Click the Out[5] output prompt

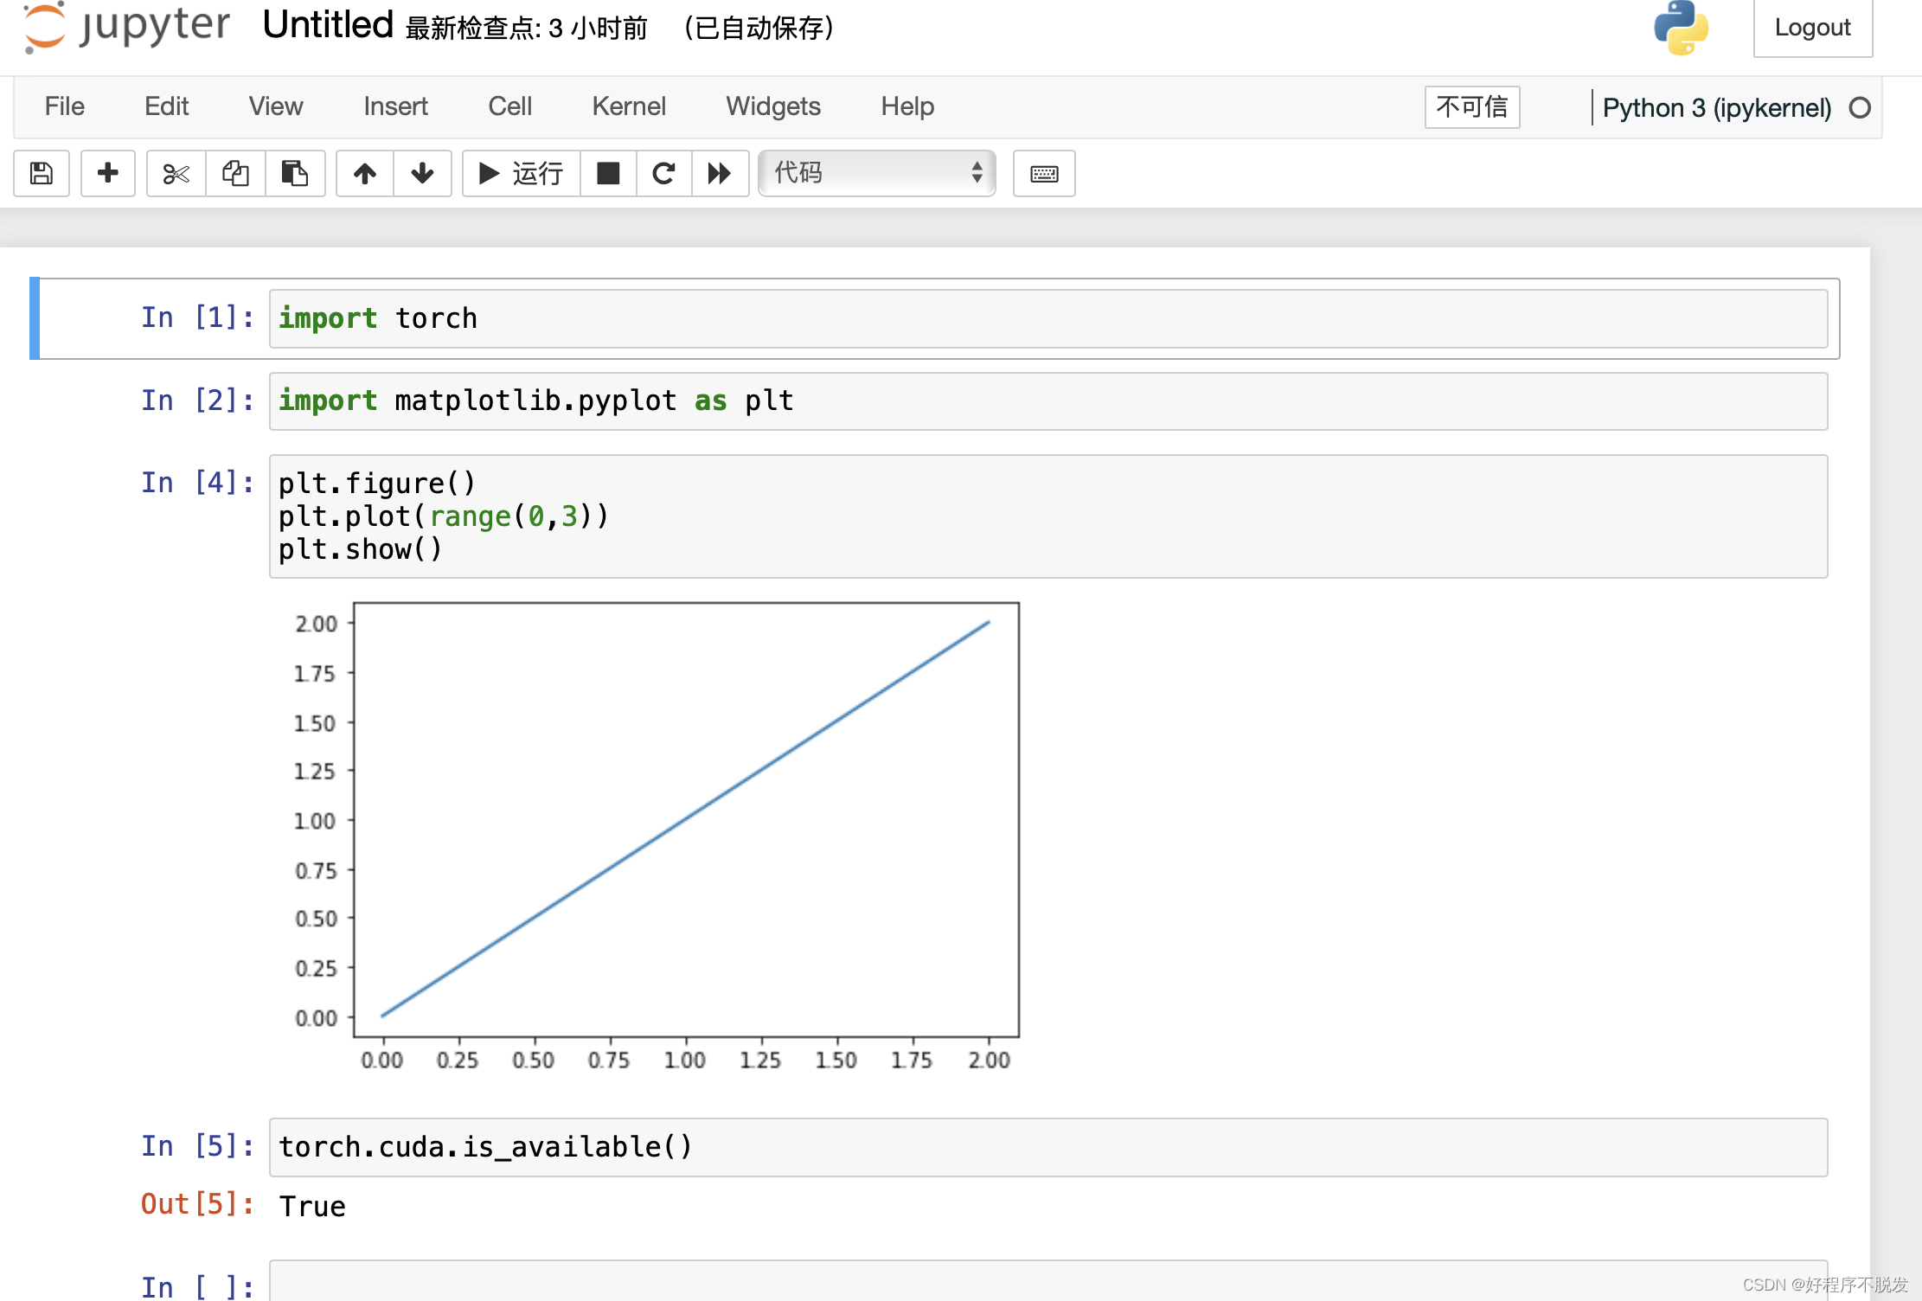tap(197, 1204)
